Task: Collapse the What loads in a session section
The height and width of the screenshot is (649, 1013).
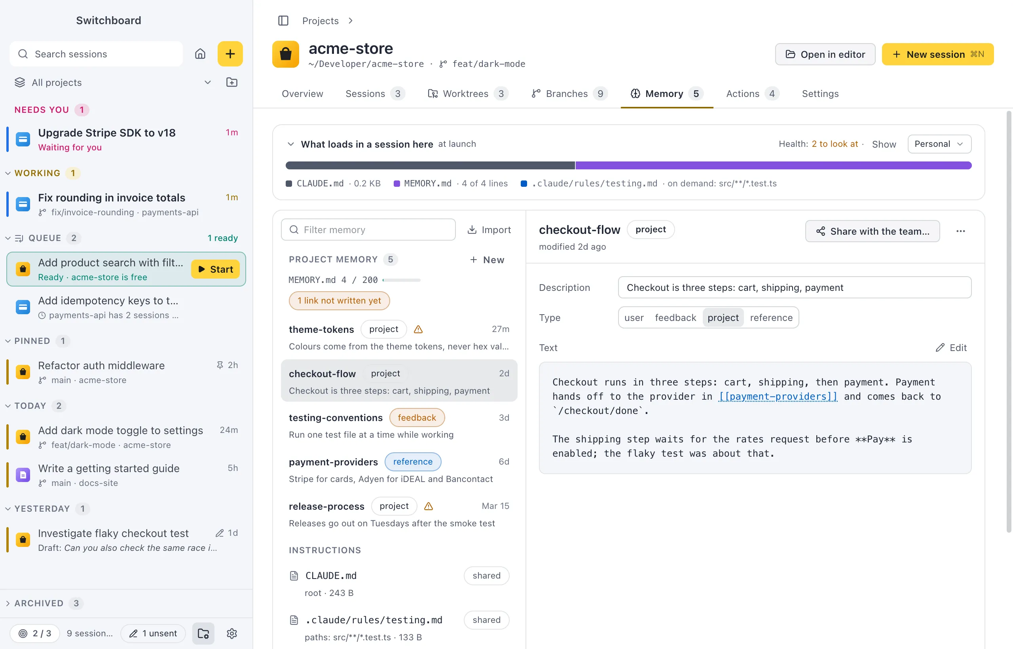Action: tap(291, 144)
